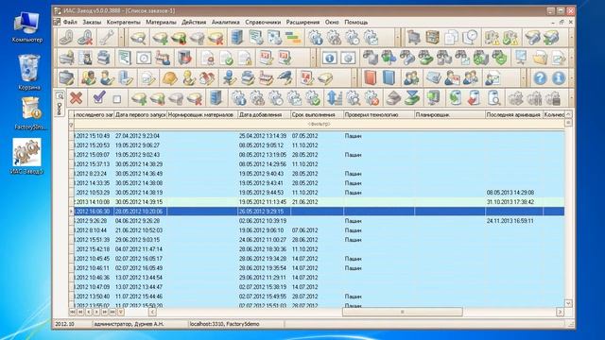Open the warehouse shelf icon
605x340 pixels.
click(433, 38)
